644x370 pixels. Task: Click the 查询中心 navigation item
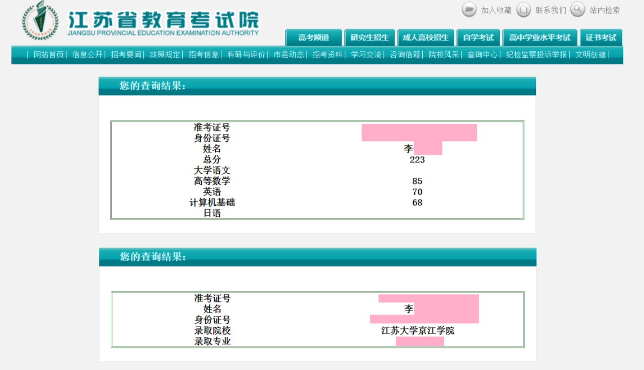[x=482, y=55]
